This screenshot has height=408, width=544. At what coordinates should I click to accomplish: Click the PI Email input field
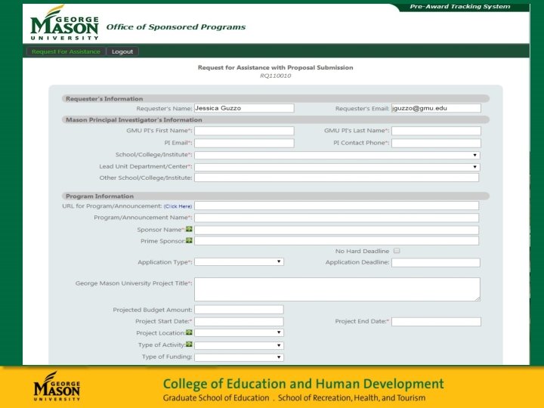click(244, 143)
